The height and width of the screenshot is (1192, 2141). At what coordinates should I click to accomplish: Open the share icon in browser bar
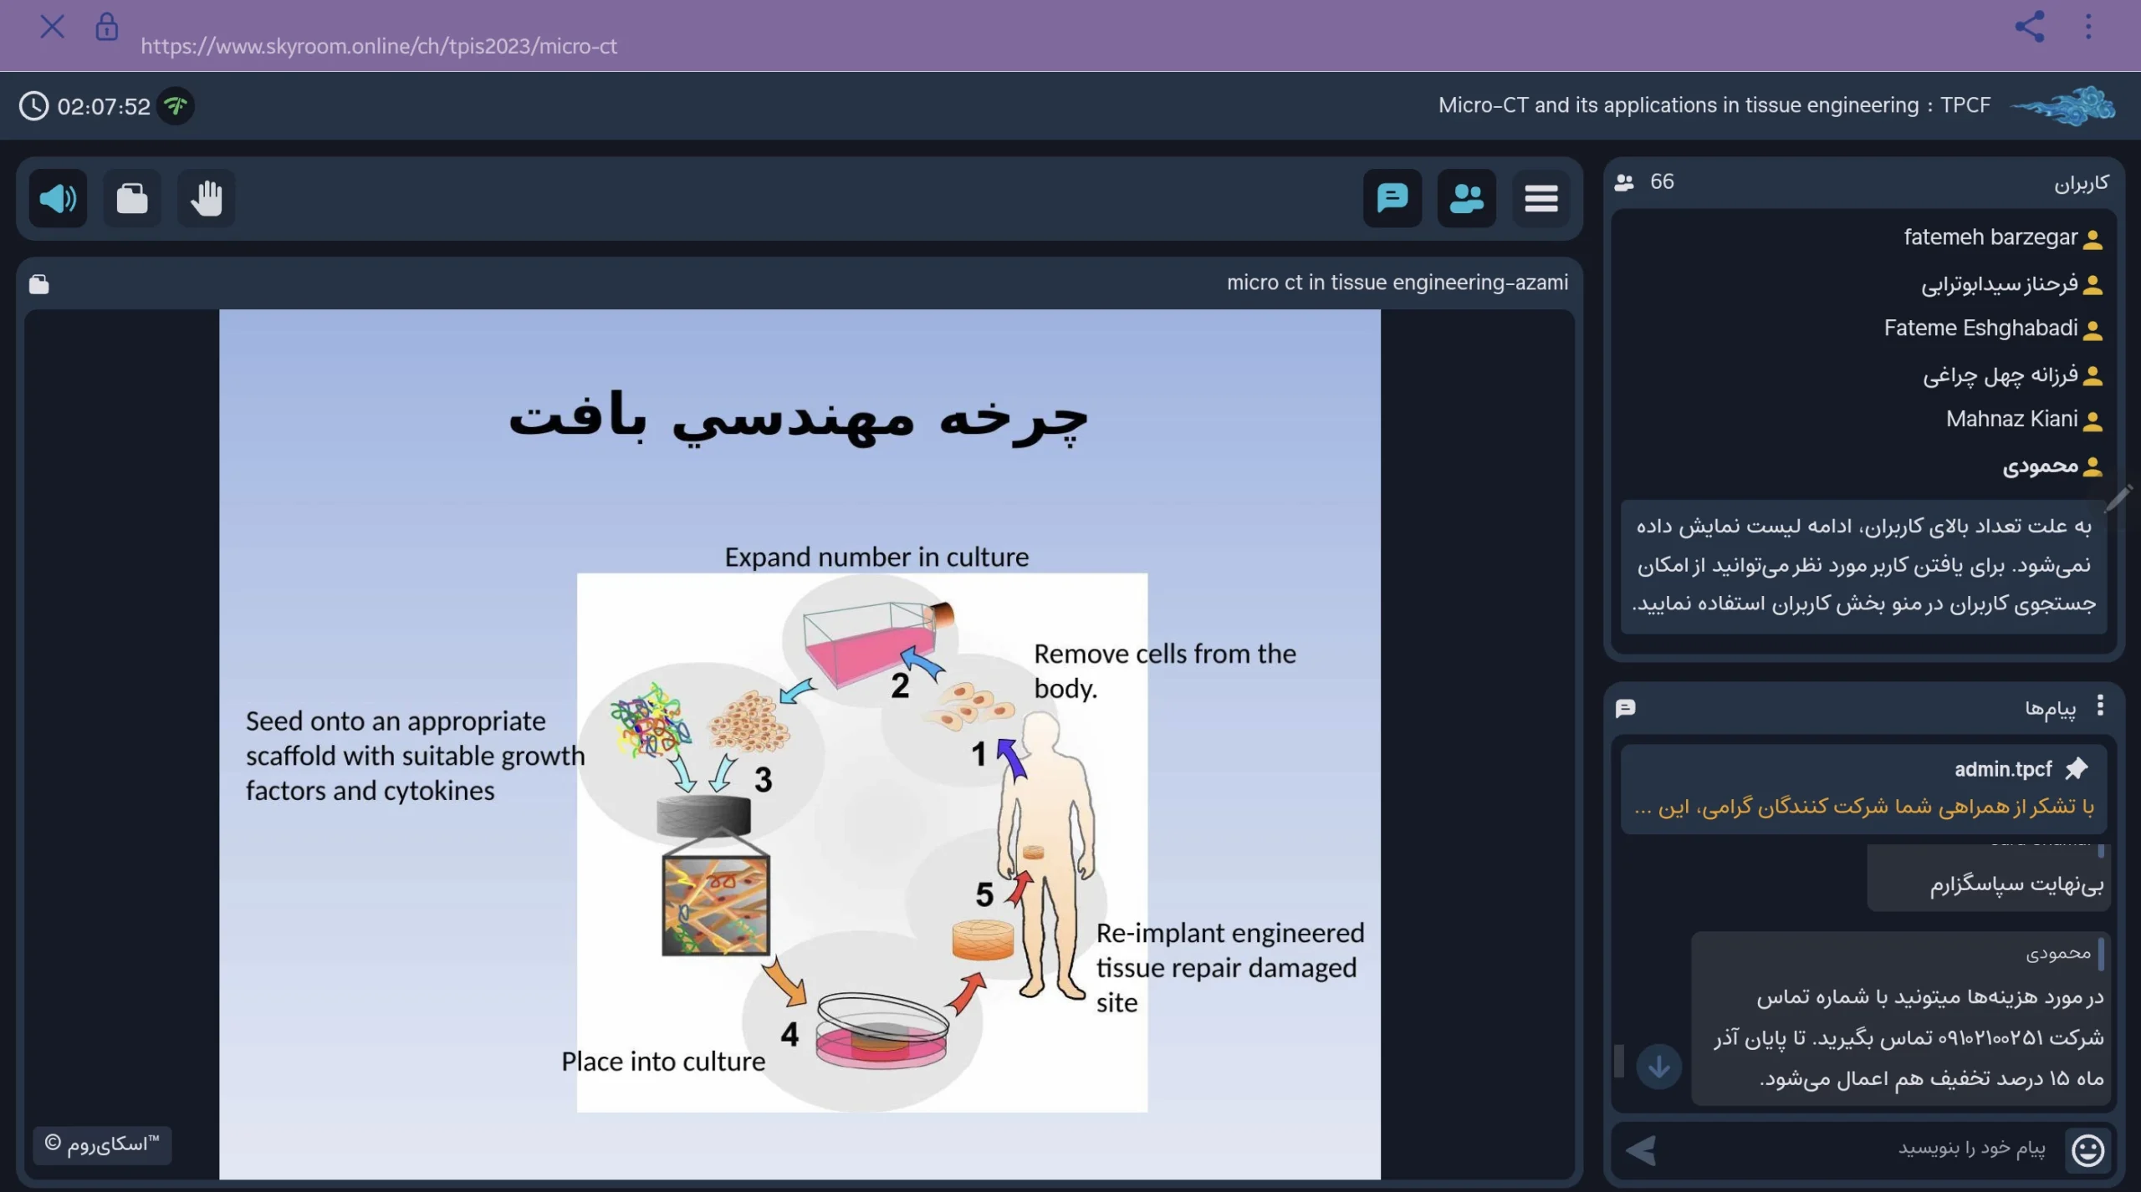2029,27
